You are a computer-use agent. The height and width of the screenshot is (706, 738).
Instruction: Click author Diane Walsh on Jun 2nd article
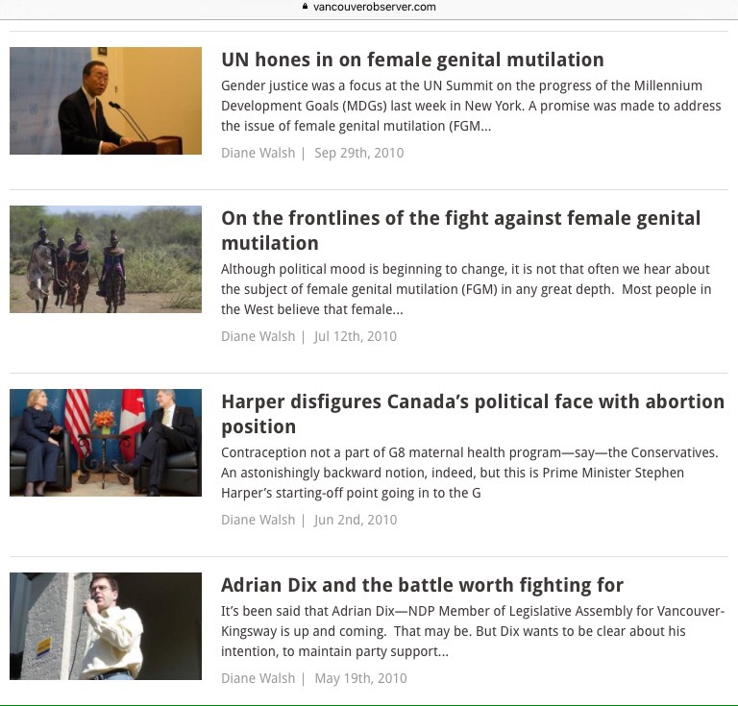pyautogui.click(x=258, y=520)
